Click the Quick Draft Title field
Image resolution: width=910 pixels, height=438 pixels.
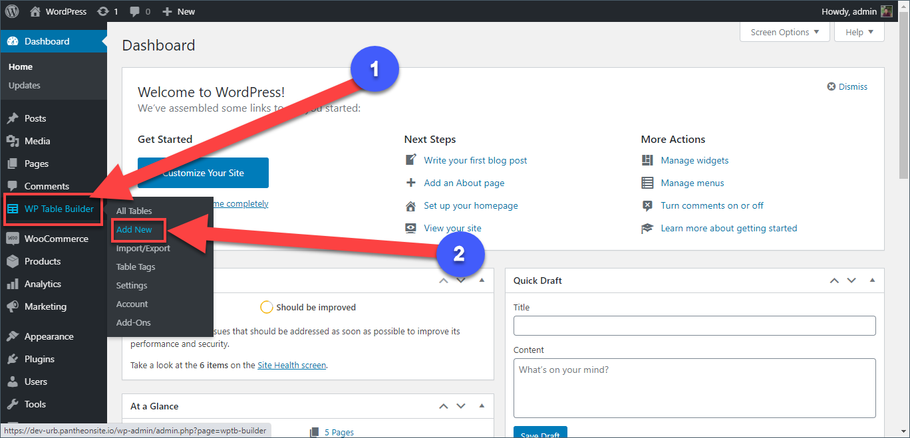coord(694,326)
